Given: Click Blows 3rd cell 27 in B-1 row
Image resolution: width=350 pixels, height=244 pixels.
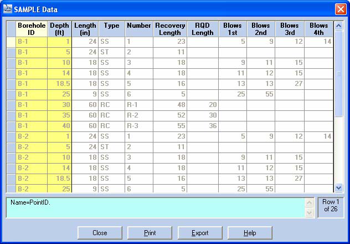Looking at the screenshot, I should [290, 84].
